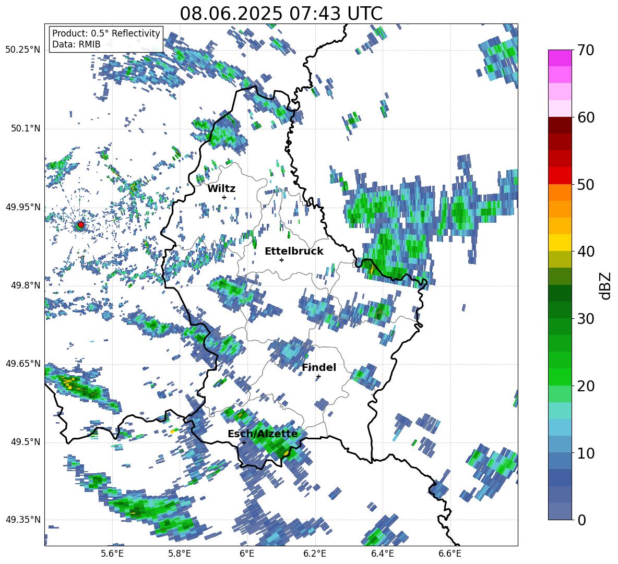Image resolution: width=618 pixels, height=564 pixels.
Task: Click the 6°E longitude label
Action: coord(247,554)
